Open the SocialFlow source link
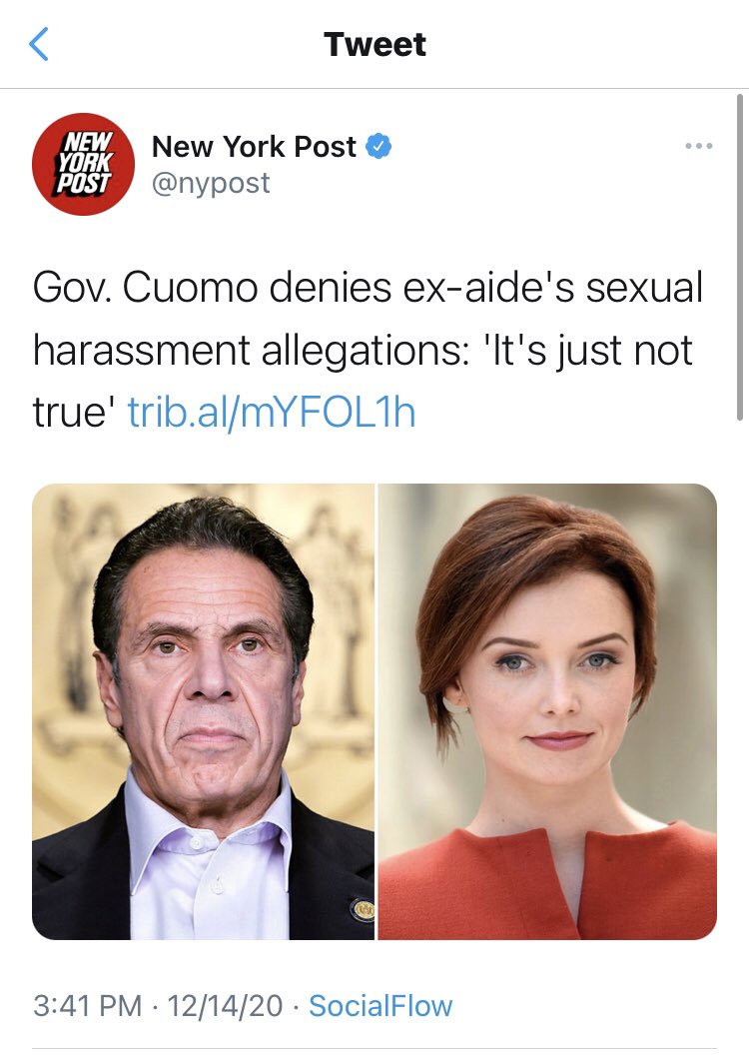This screenshot has width=749, height=1063. [x=380, y=1006]
